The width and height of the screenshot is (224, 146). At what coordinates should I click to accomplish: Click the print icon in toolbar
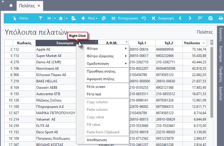coord(220,18)
